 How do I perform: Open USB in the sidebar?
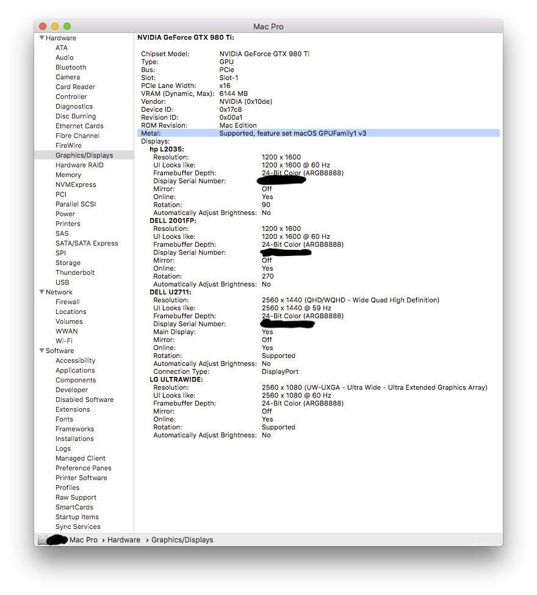point(62,282)
